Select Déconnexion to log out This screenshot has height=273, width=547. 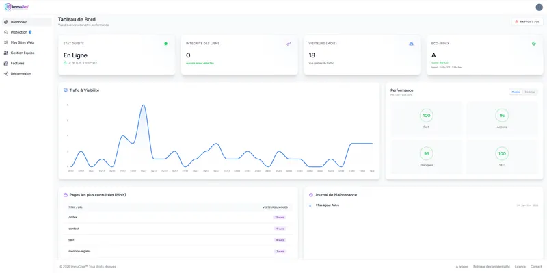[27, 74]
